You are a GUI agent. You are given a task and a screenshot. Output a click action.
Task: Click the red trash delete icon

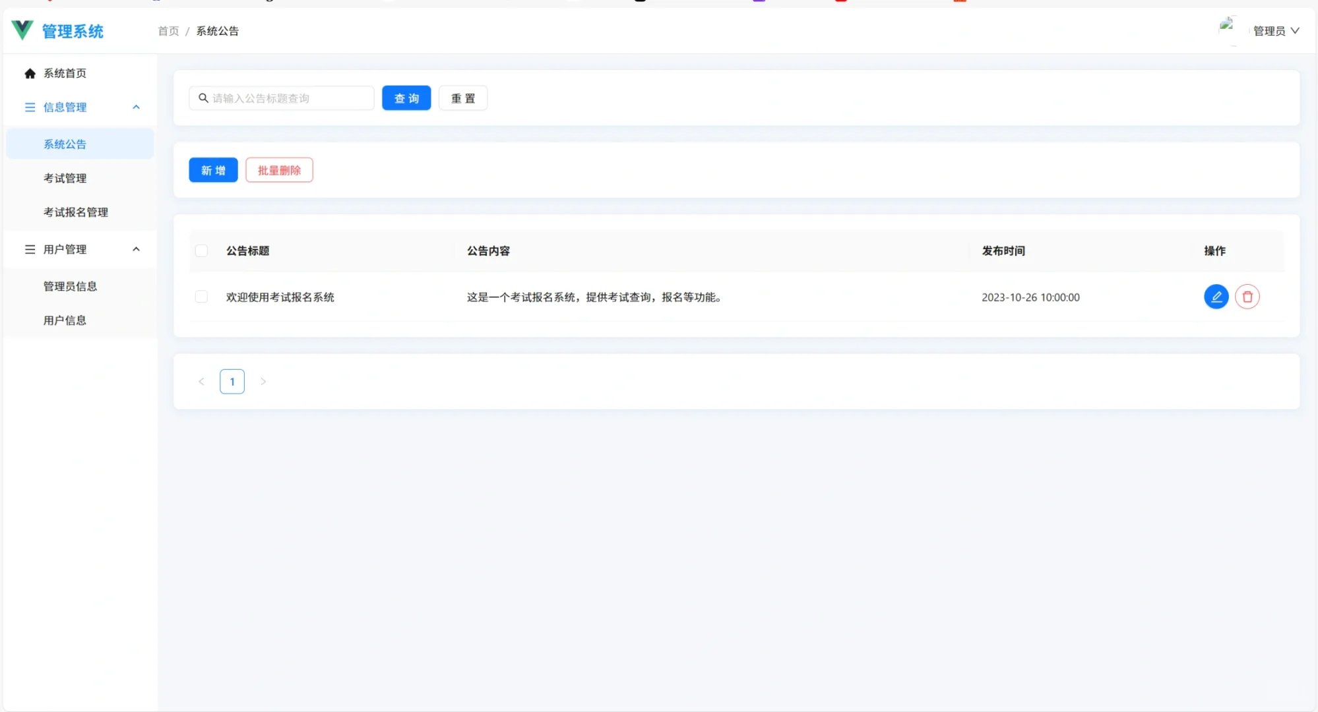[1247, 297]
